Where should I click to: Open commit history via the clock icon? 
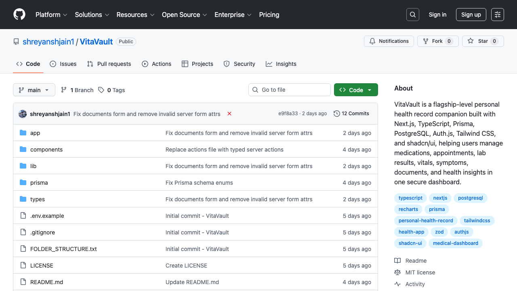coord(337,114)
